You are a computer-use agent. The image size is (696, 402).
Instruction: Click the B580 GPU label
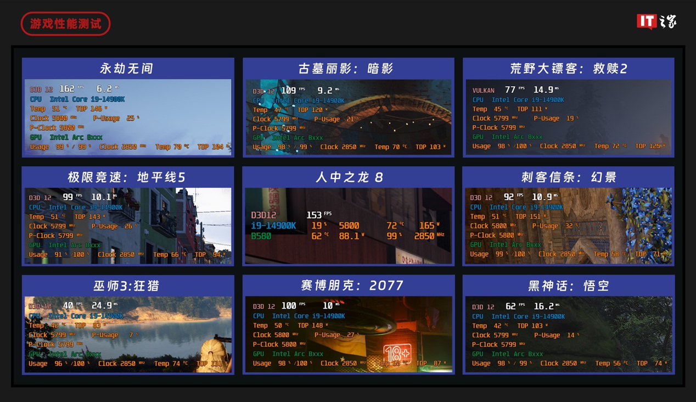click(x=261, y=236)
